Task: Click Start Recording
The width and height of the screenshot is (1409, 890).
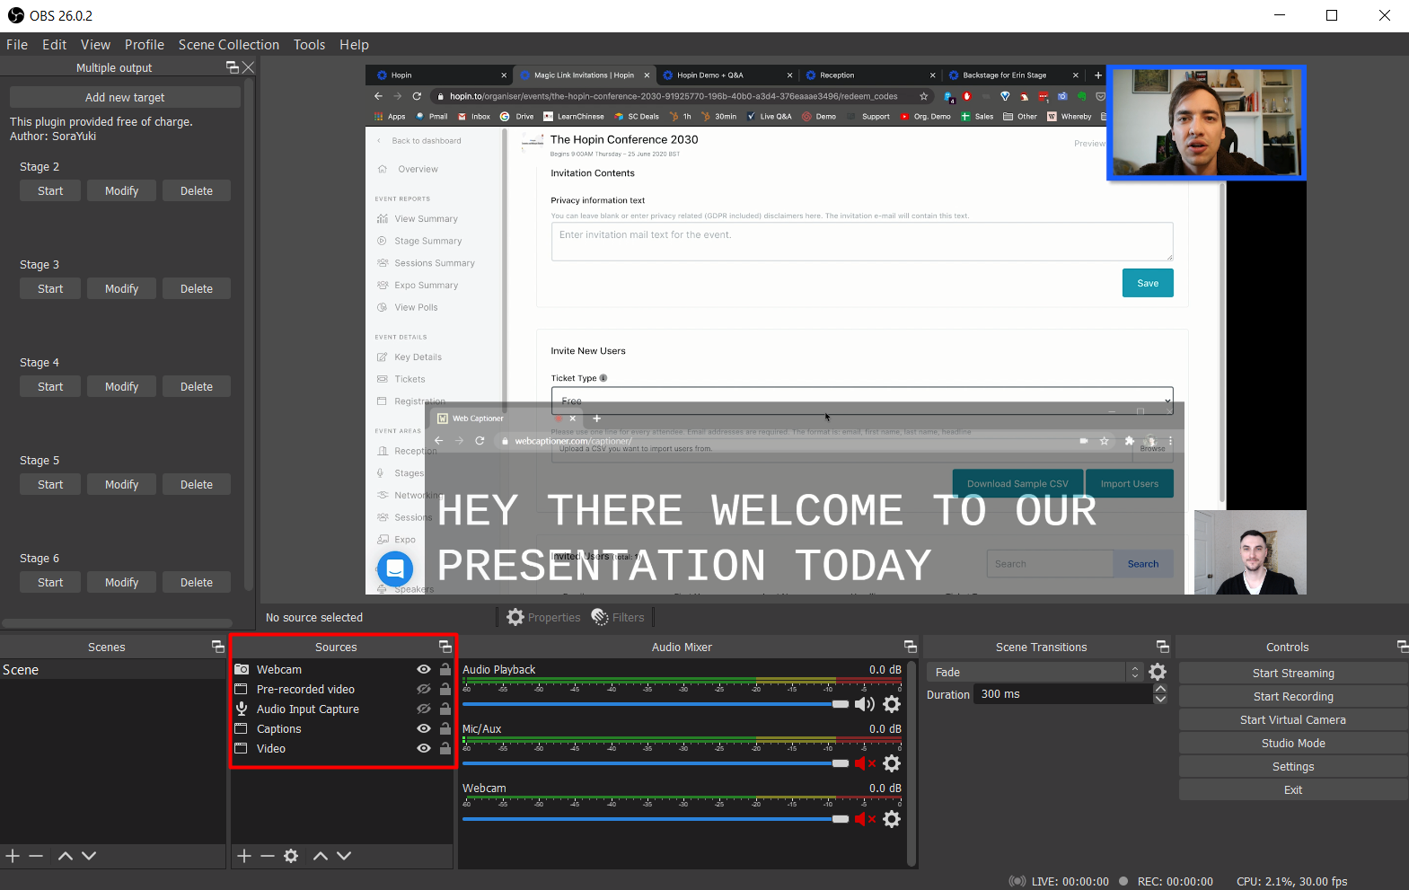Action: (1293, 696)
